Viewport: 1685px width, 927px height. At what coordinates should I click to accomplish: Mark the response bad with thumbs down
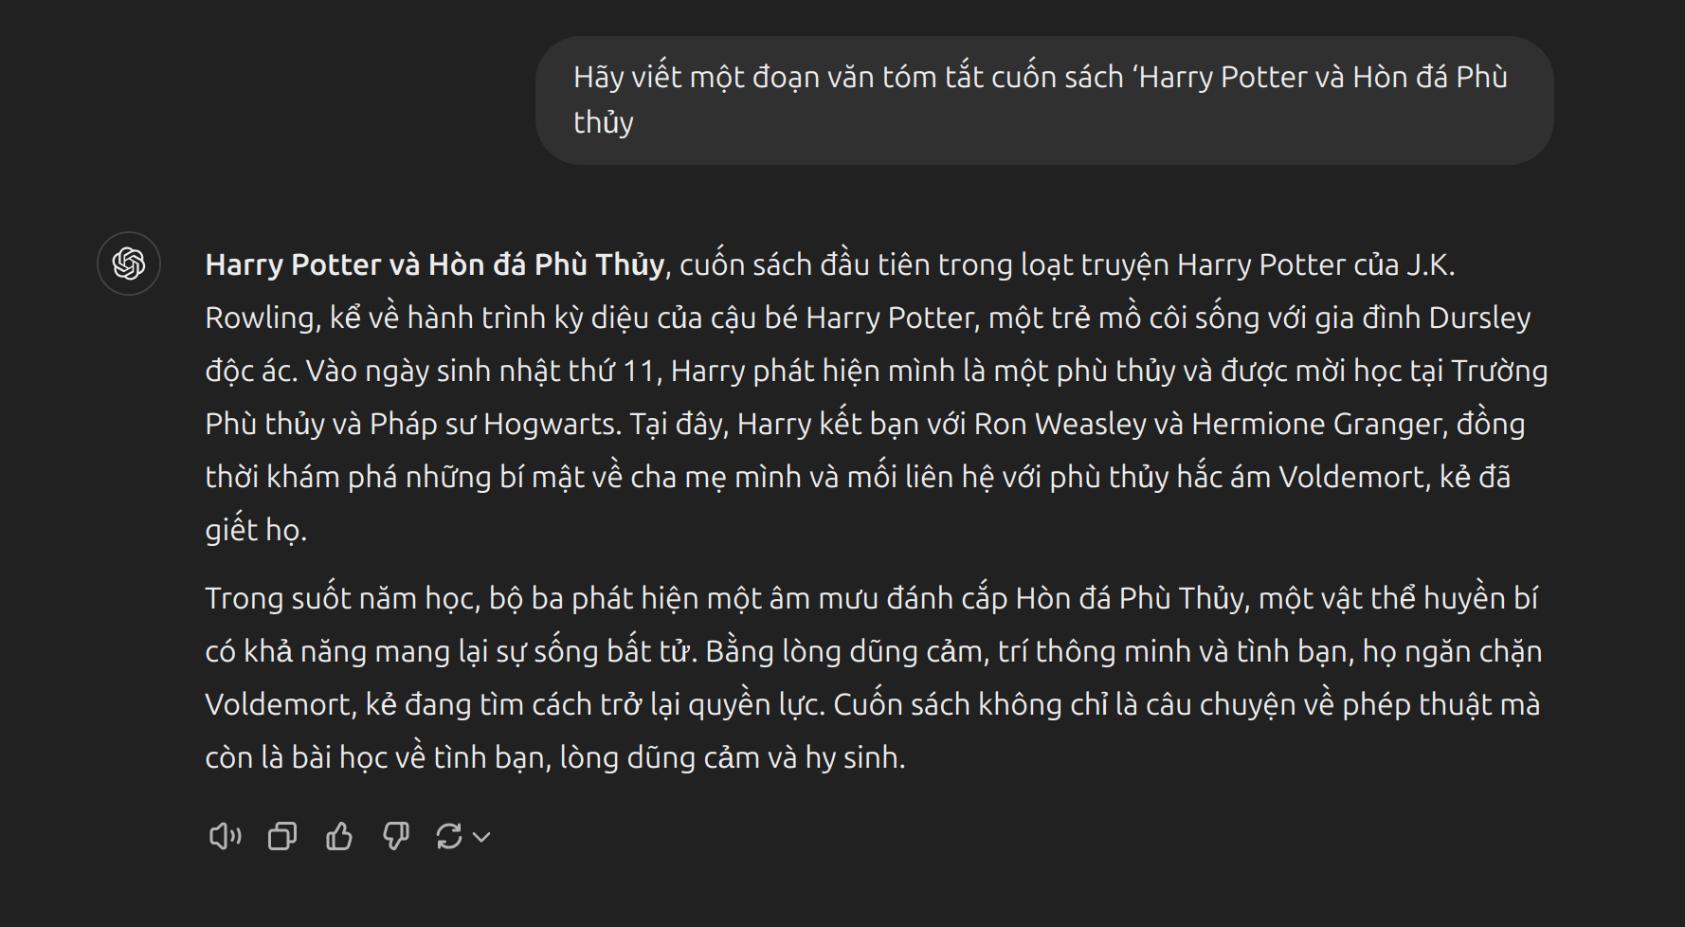pyautogui.click(x=396, y=836)
